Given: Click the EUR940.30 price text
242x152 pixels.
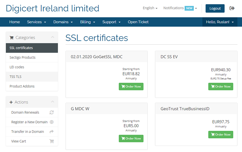Looking at the screenshot, I should 221,70.
